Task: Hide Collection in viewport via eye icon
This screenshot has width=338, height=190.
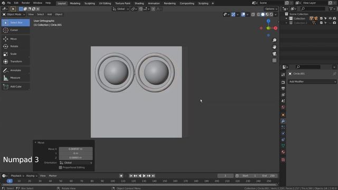Action: coord(330,18)
